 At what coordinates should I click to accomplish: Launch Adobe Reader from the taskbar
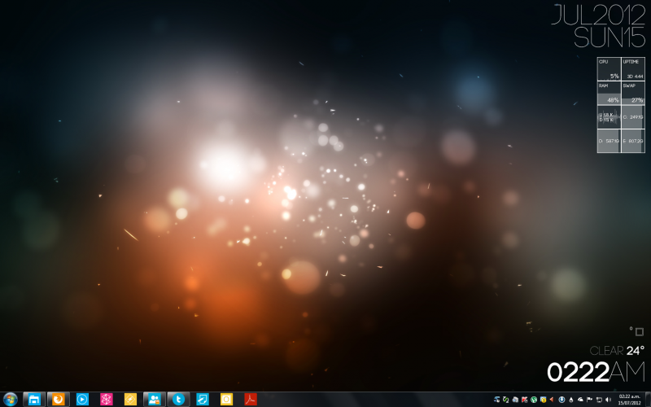coord(251,400)
